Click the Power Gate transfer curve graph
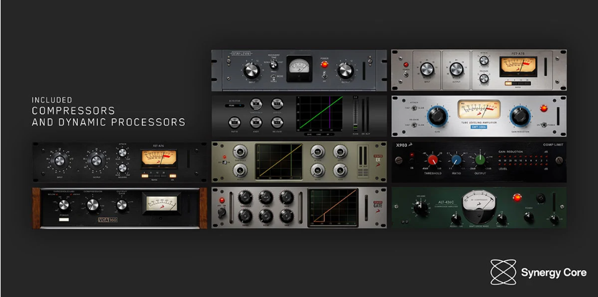Viewport: 598px width, 297px height. click(333, 206)
